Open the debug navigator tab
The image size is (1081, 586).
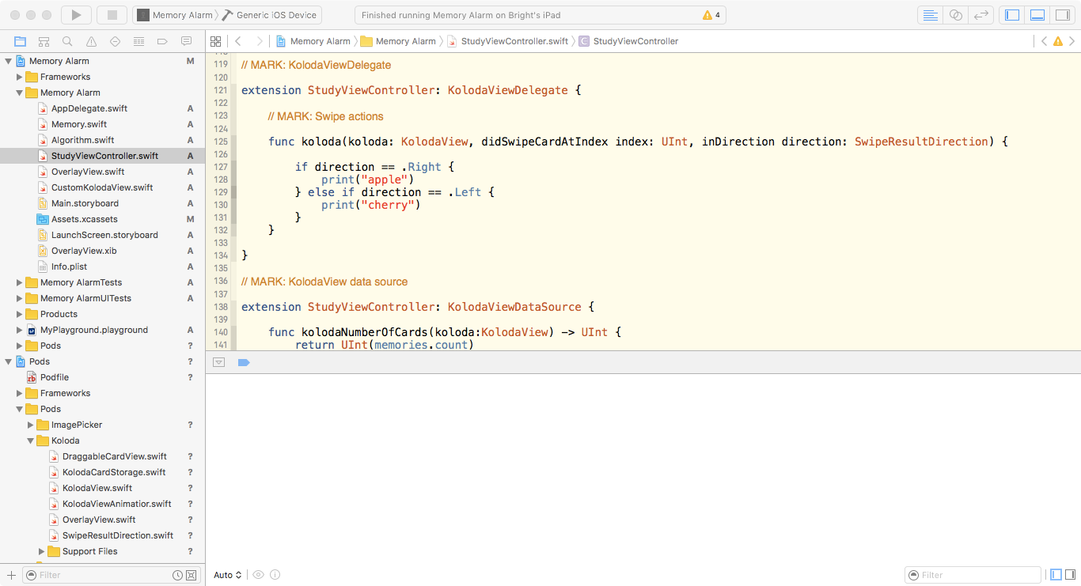pos(138,41)
